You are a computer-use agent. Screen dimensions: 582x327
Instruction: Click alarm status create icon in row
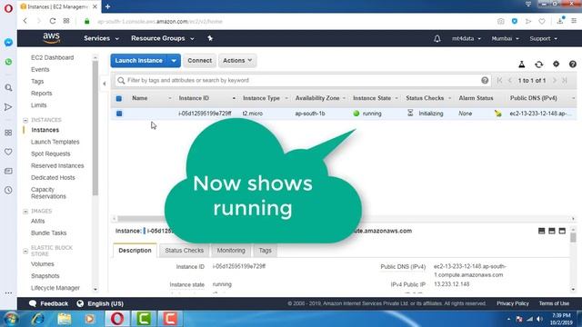497,114
